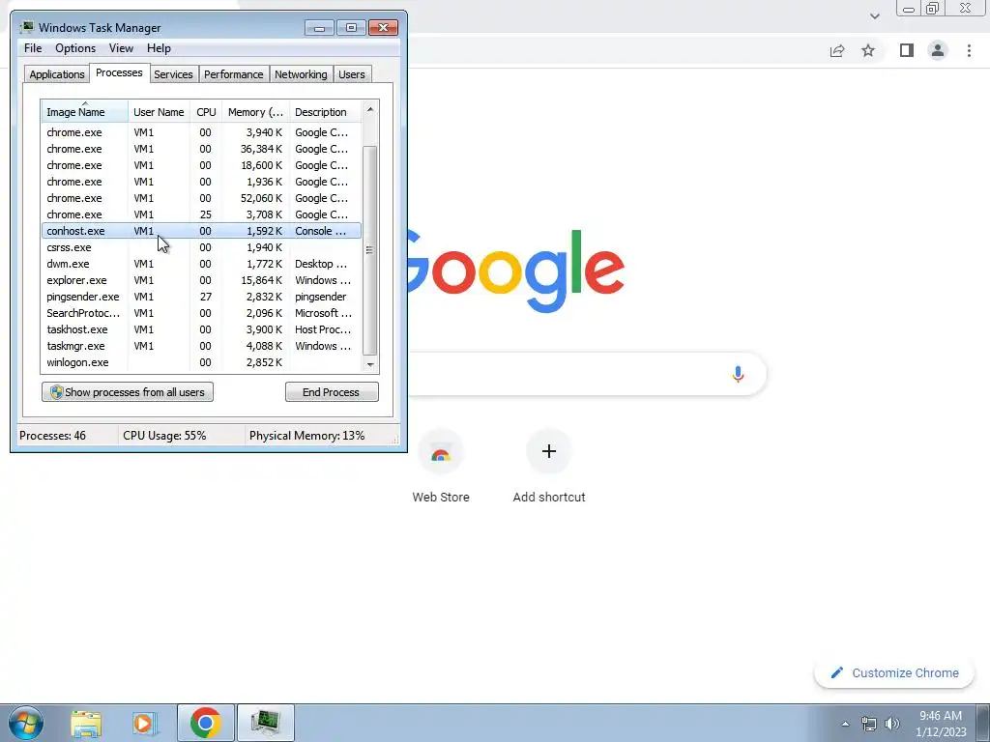Select chrome.exe using 52,060 K memory

pos(201,198)
